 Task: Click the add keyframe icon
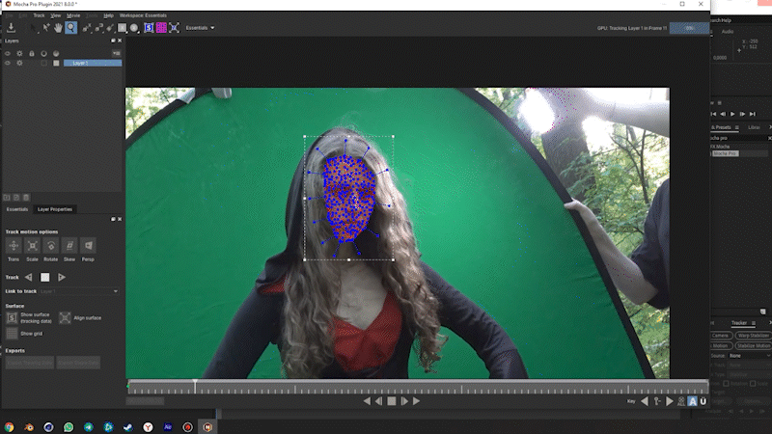[657, 401]
